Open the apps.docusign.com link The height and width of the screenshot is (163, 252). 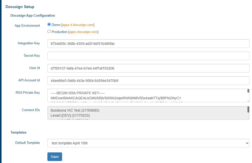pos(83,32)
